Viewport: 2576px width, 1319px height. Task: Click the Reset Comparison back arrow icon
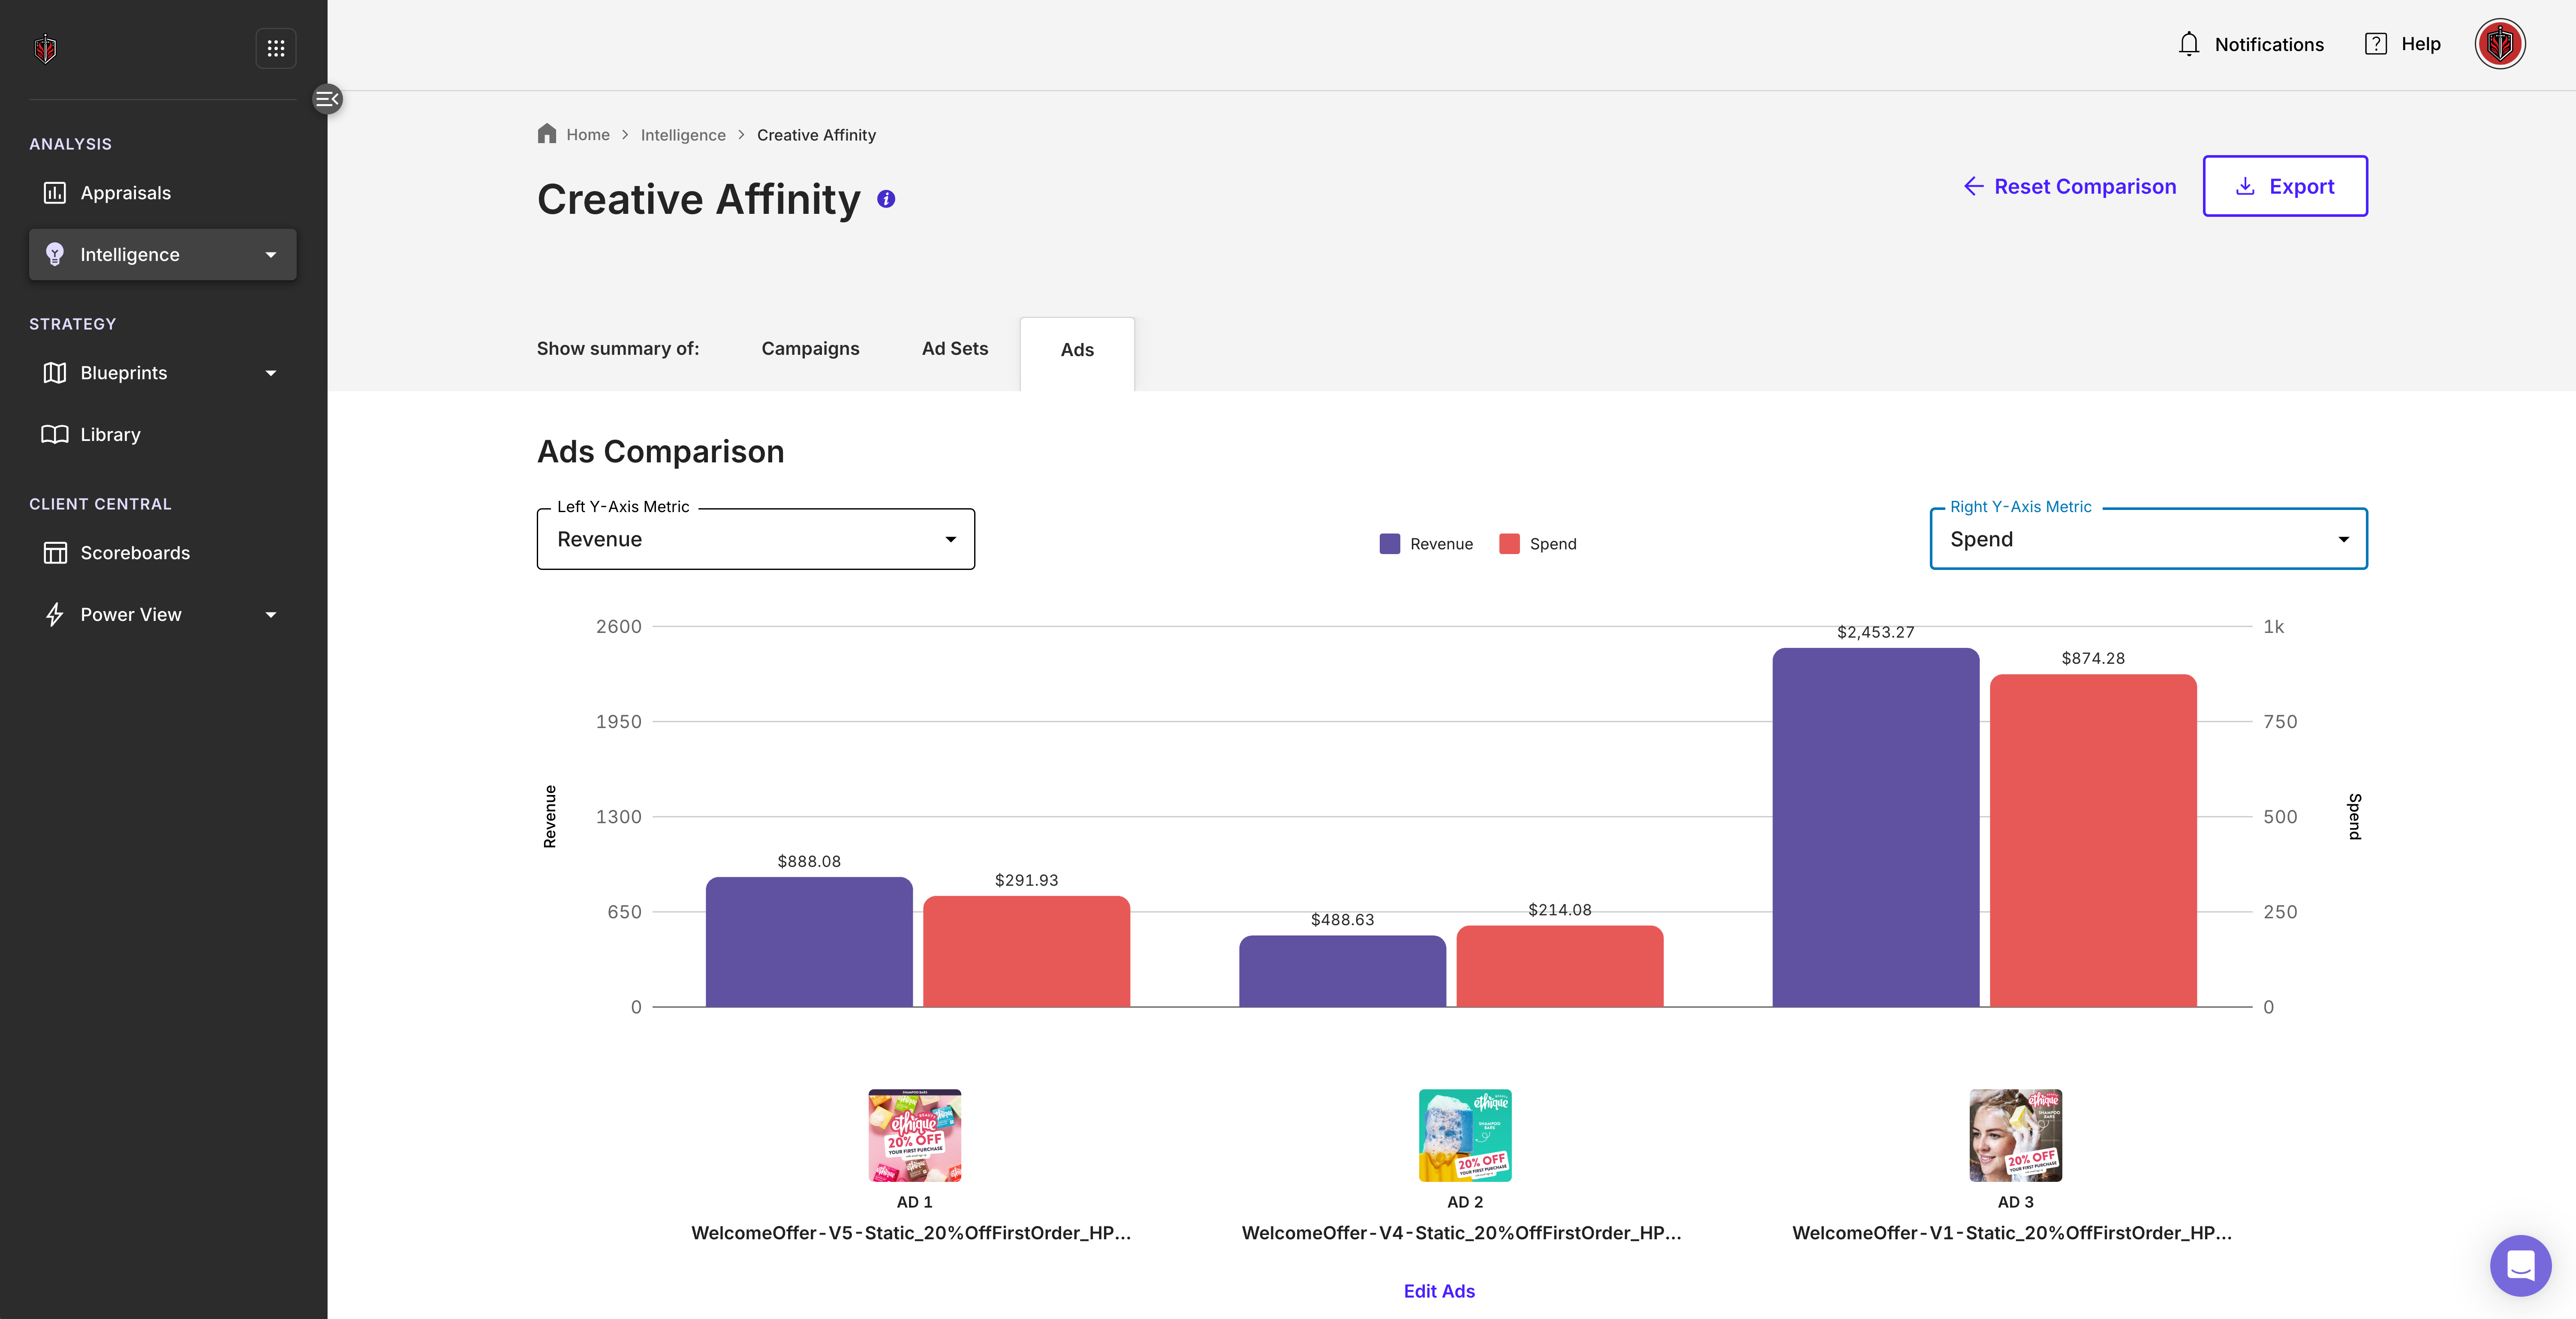tap(1973, 187)
